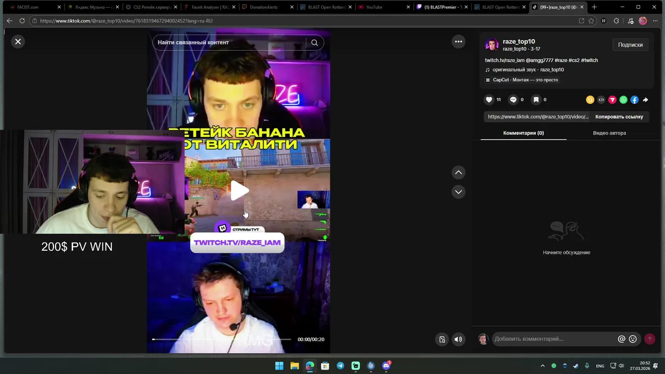Seek on the video progress bar
The height and width of the screenshot is (374, 665).
222,339
